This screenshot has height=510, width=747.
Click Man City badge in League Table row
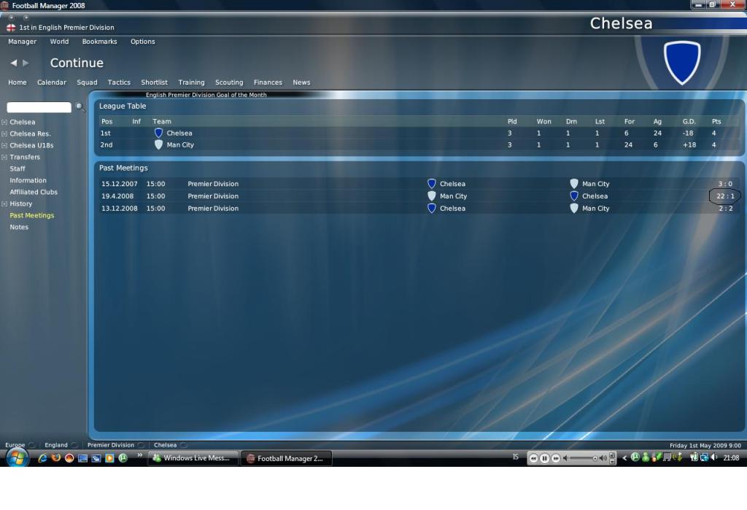158,145
